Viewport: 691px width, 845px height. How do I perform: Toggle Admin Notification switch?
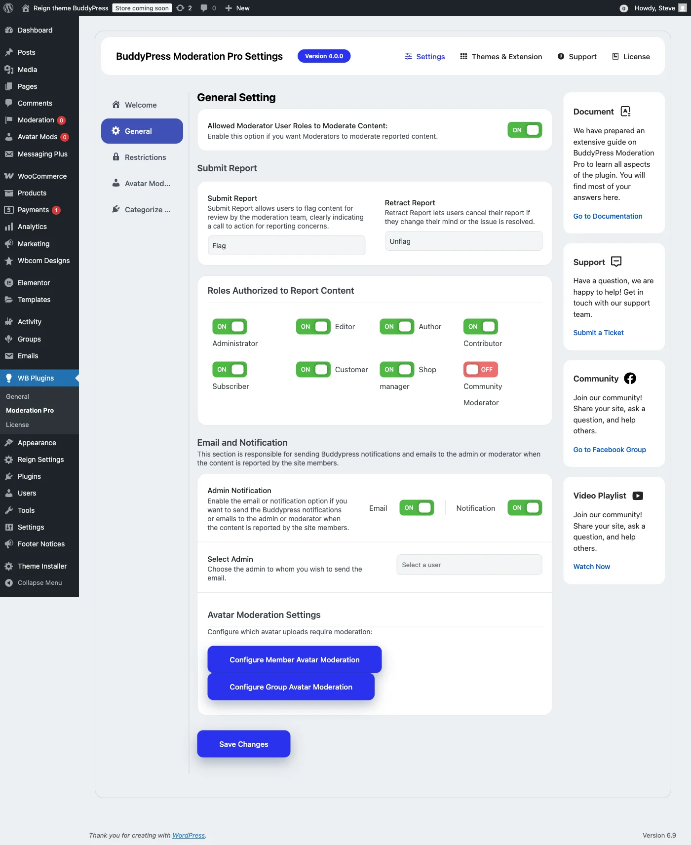click(525, 507)
